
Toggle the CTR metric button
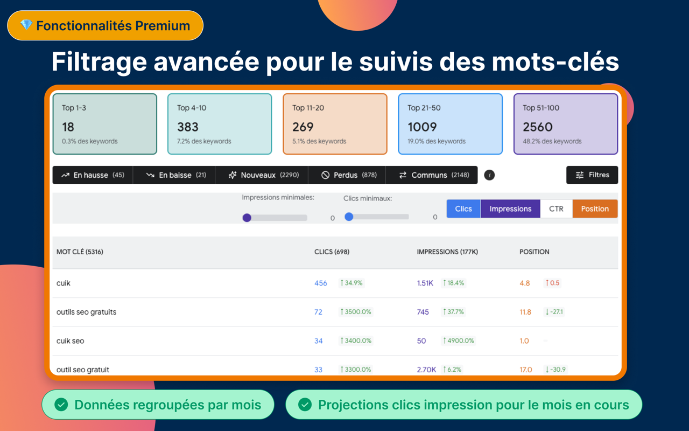(556, 209)
